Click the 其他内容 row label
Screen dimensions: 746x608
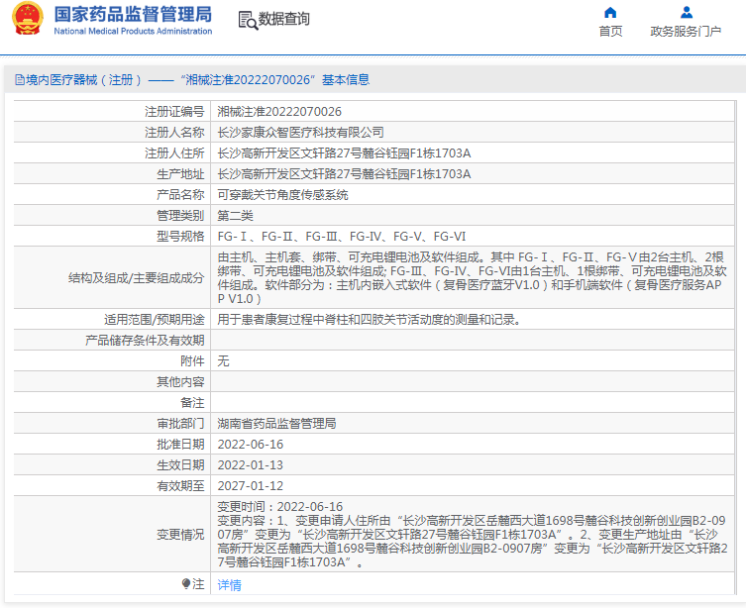(180, 381)
